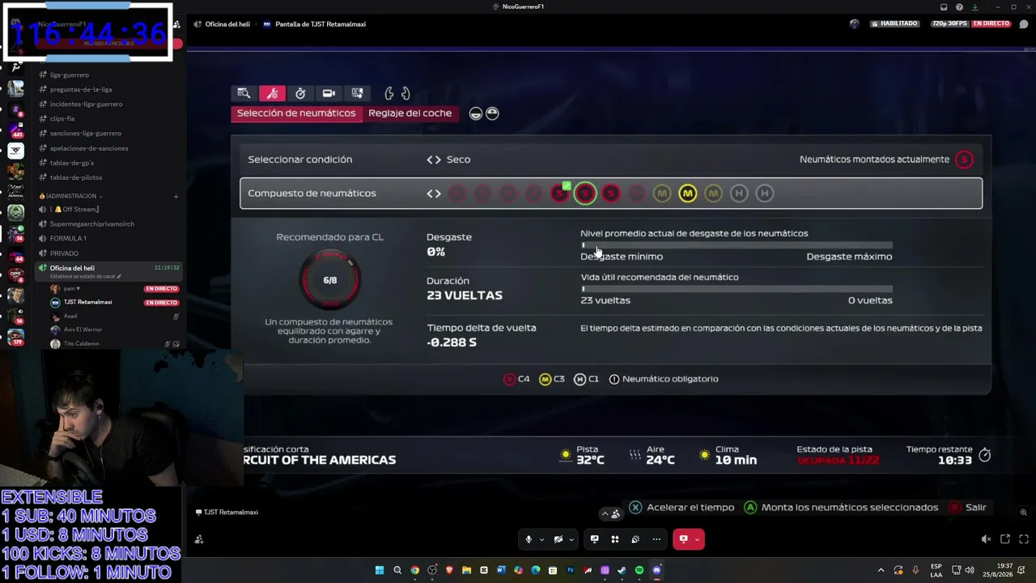Viewport: 1036px width, 583px height.
Task: Pick the Soft tyre with green checkmark
Action: click(559, 193)
